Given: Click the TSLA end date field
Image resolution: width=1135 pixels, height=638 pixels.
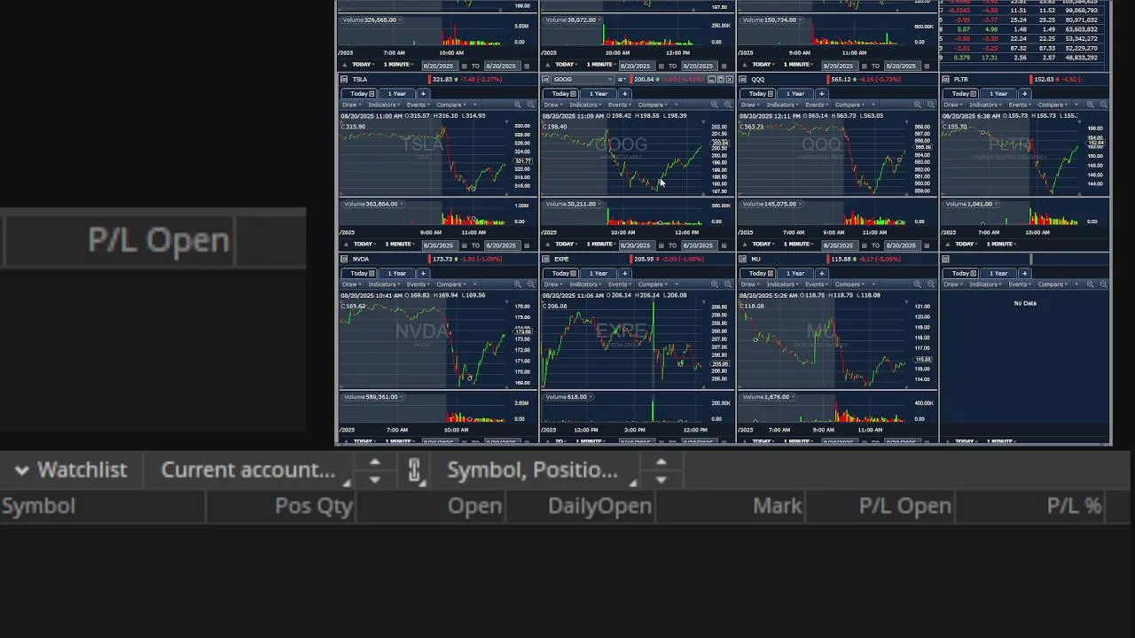Looking at the screenshot, I should click(503, 245).
